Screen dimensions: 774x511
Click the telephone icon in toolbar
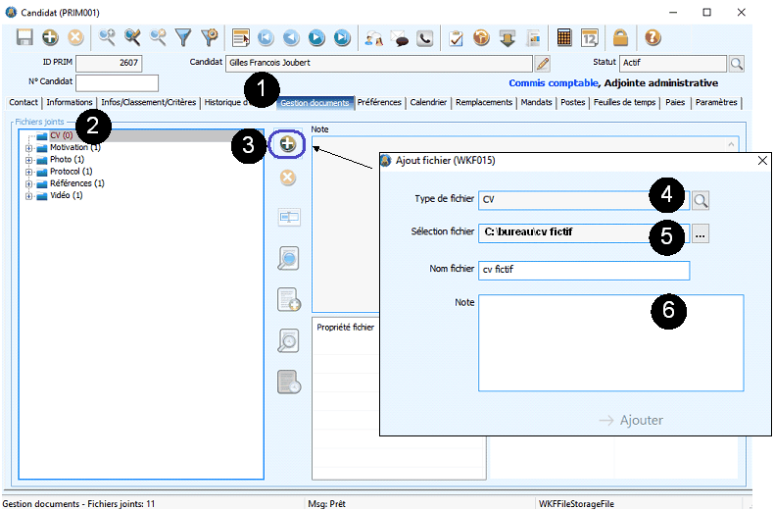[425, 38]
